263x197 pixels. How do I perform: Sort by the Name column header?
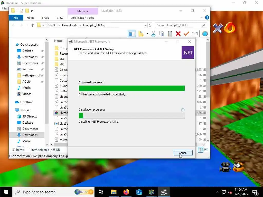pos(58,41)
